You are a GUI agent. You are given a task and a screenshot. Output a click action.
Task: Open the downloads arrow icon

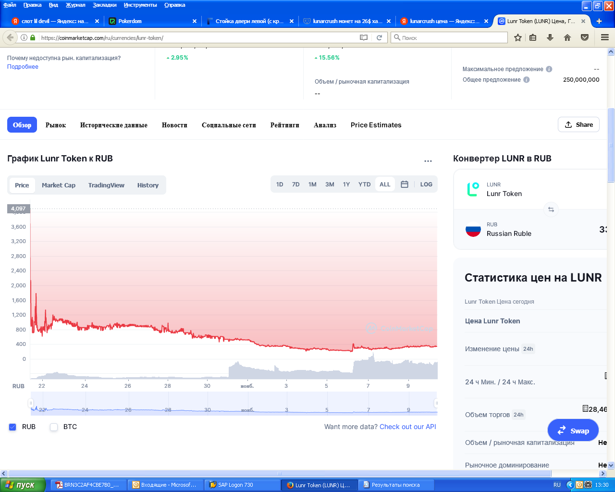pyautogui.click(x=550, y=37)
